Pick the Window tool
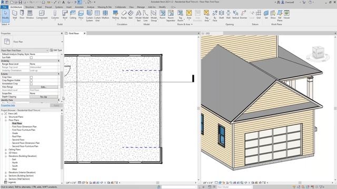The height and width of the screenshot is (189, 337). coord(30,15)
